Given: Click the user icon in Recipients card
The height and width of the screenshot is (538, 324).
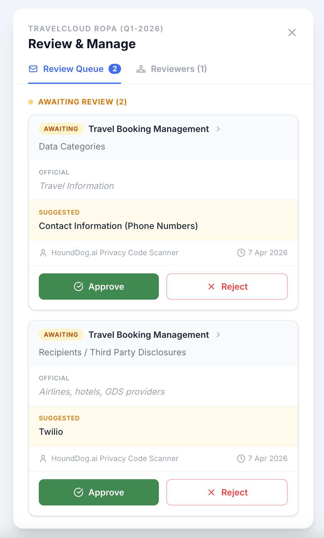Looking at the screenshot, I should 43,459.
